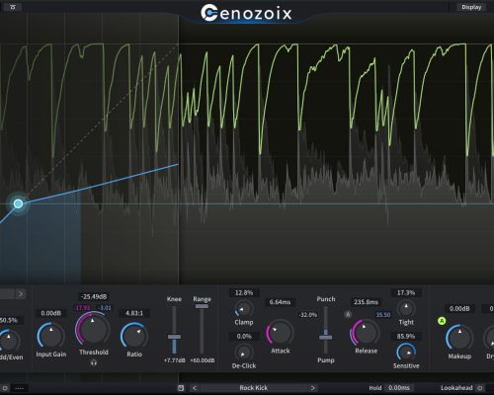Edit the Makeup 0.00dB value
This screenshot has height=395, width=494.
click(459, 309)
